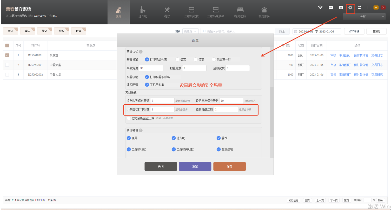Toggle the 手机号脱敏 checkbox
Viewport: 391px width, 211px height.
pyautogui.click(x=147, y=85)
